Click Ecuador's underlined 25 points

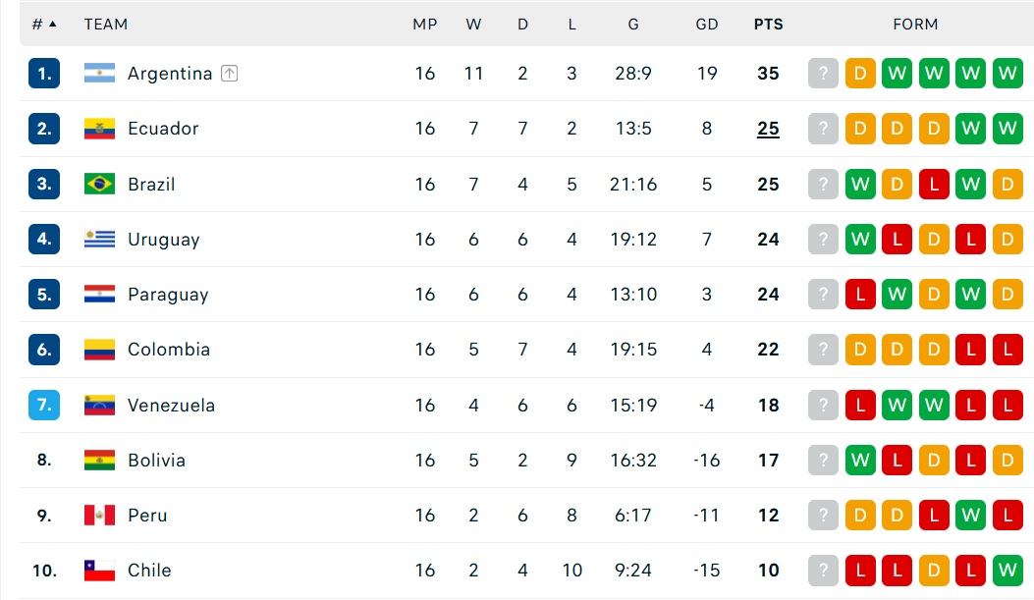click(768, 129)
